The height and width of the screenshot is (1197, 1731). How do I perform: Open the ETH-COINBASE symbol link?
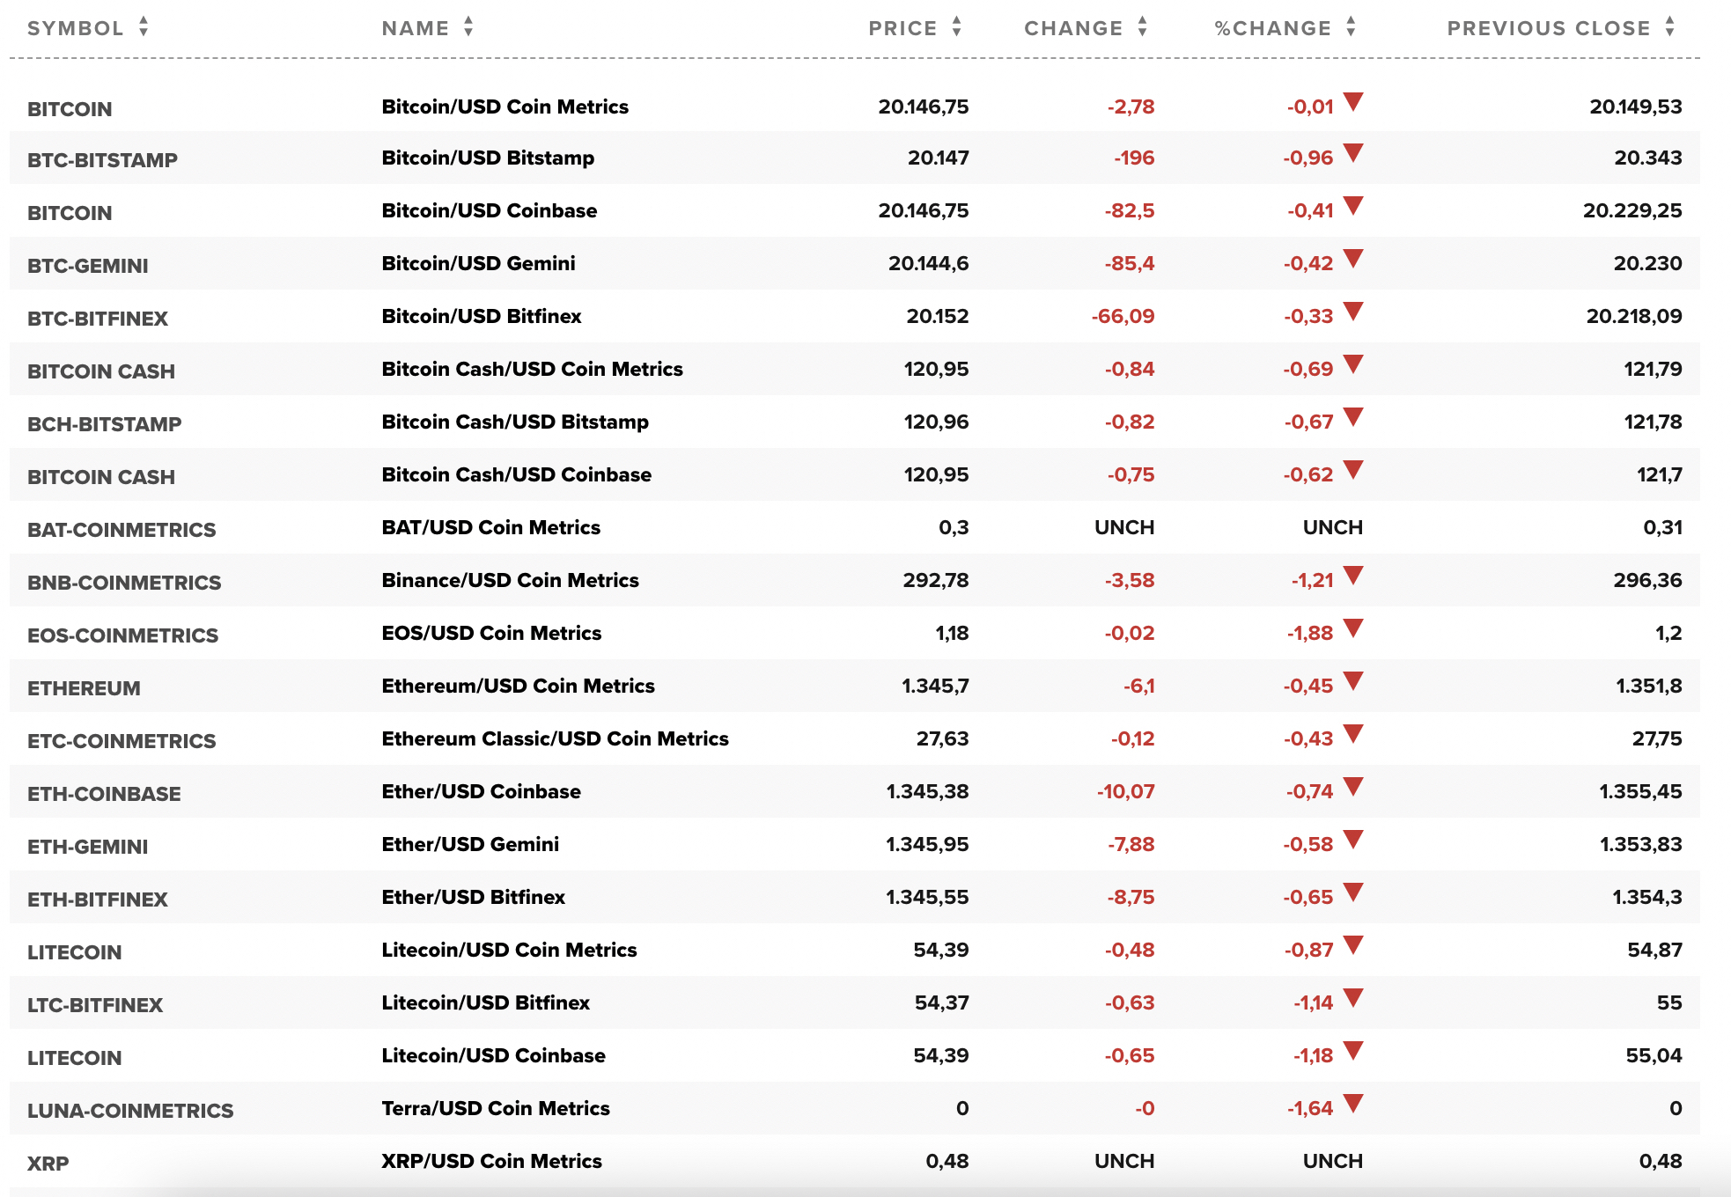point(104,794)
